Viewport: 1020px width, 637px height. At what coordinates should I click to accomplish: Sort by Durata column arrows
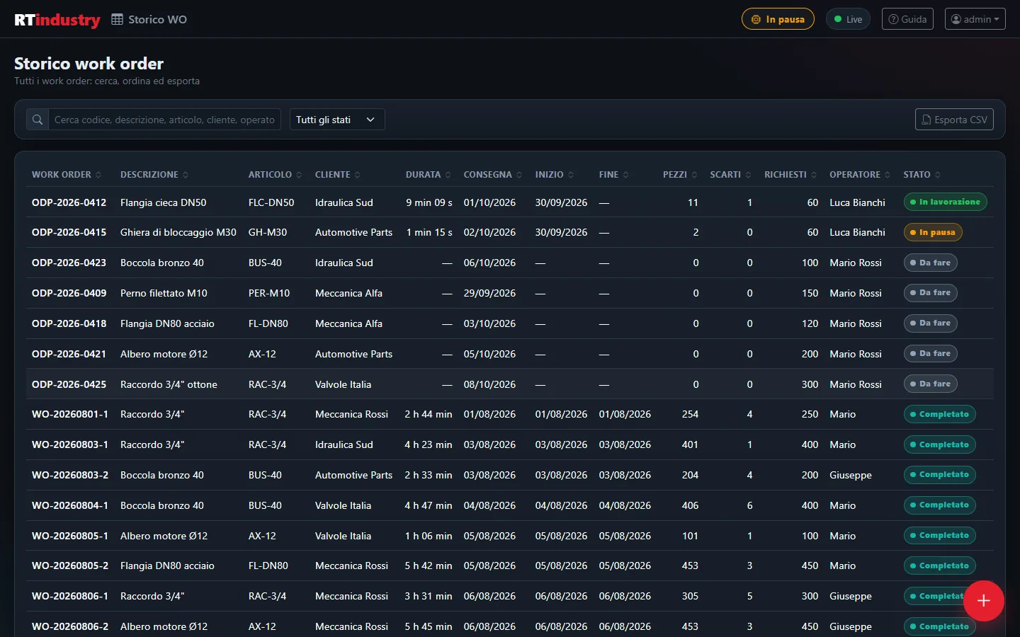[x=448, y=175]
